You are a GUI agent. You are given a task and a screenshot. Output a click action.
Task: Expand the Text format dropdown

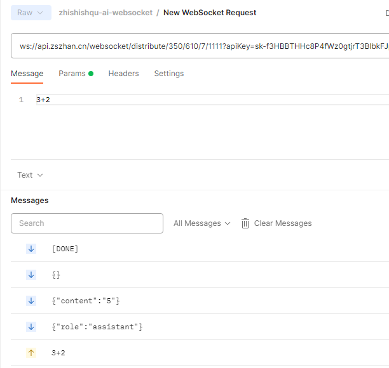click(30, 175)
